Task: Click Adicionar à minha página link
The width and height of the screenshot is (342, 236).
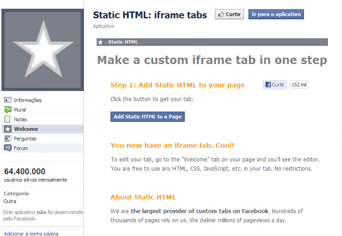Action: pos(31,234)
